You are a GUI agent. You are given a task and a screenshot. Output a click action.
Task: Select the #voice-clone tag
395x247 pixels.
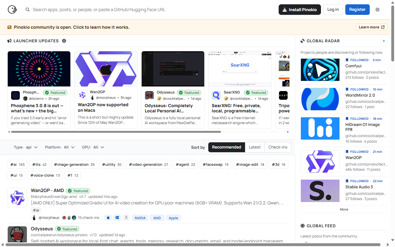pyautogui.click(x=45, y=175)
